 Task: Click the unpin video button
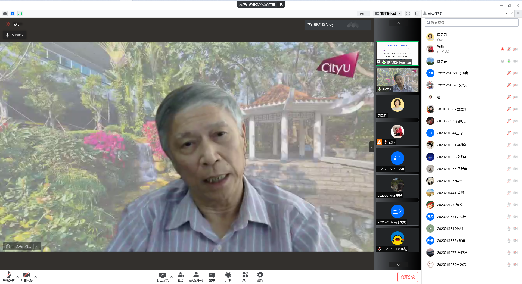[x=15, y=35]
